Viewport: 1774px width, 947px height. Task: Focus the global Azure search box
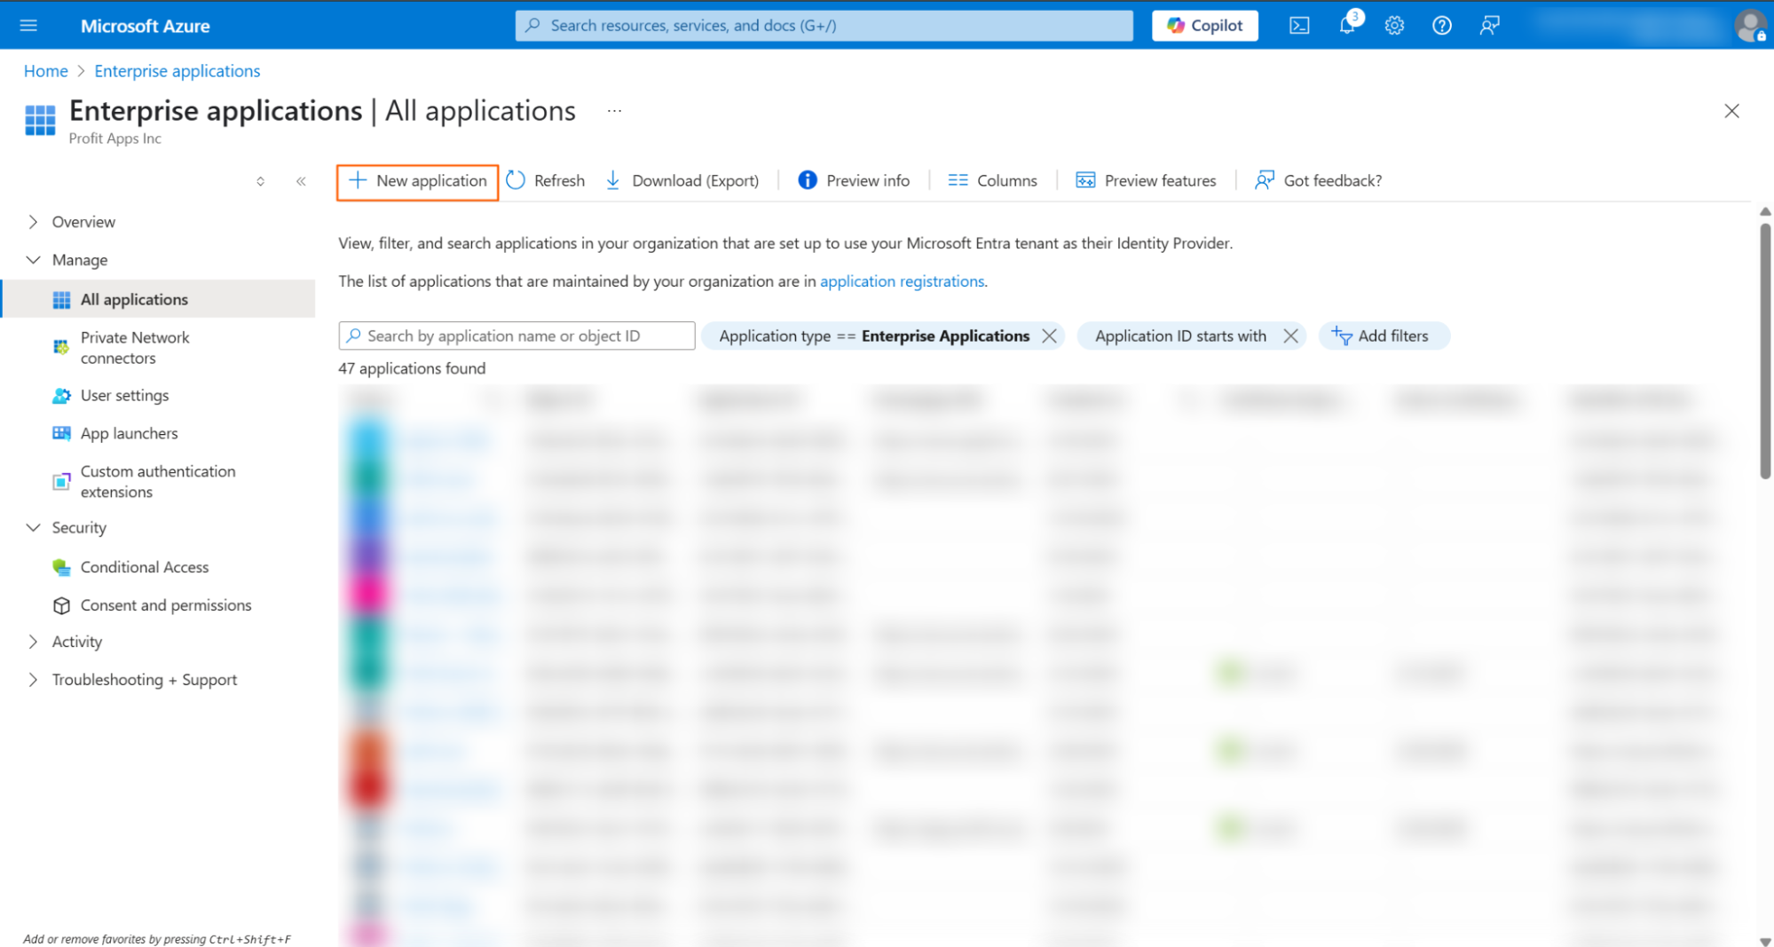coord(824,26)
